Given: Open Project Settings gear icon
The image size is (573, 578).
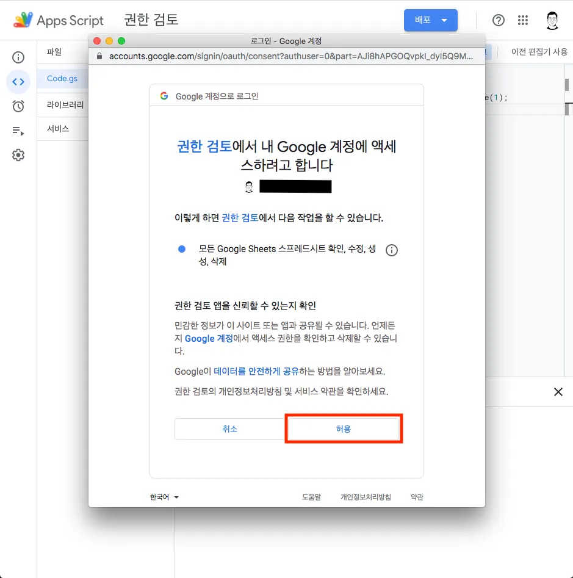Looking at the screenshot, I should (x=18, y=155).
